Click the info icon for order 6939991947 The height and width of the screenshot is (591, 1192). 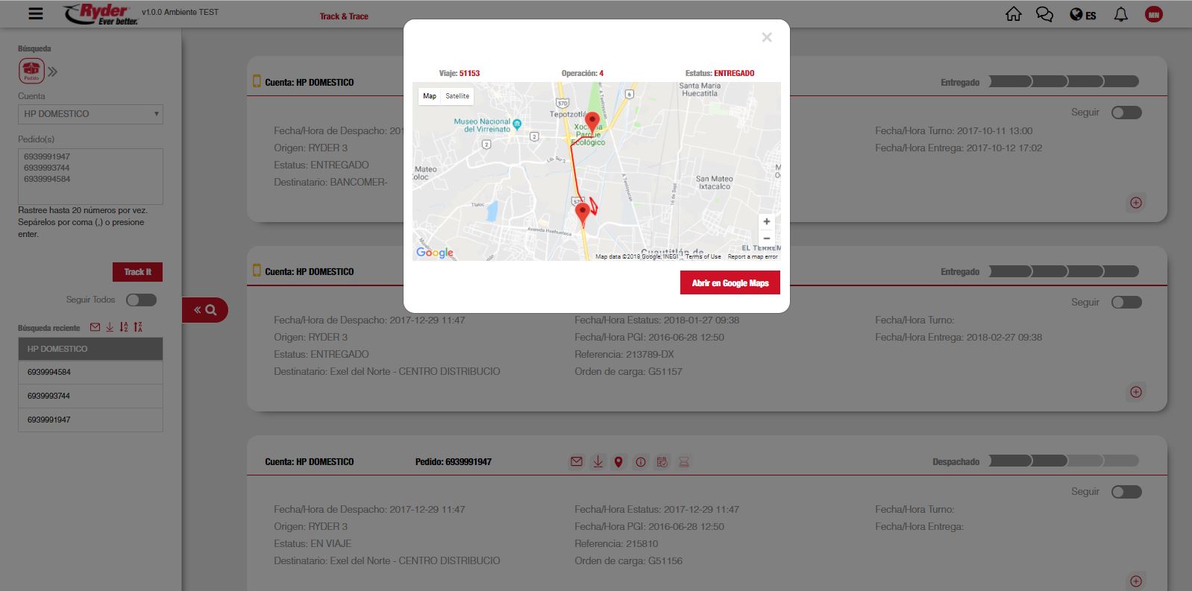(640, 462)
